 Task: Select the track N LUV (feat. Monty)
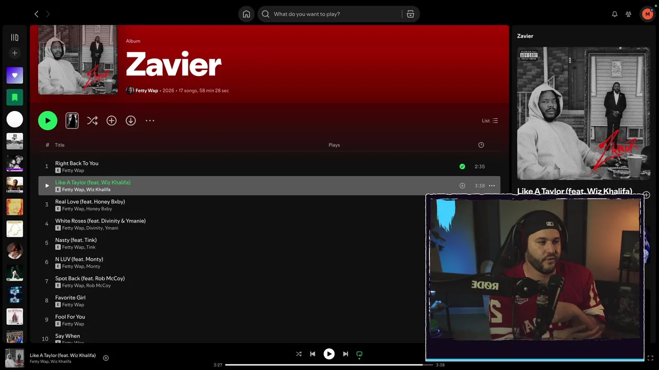(79, 259)
